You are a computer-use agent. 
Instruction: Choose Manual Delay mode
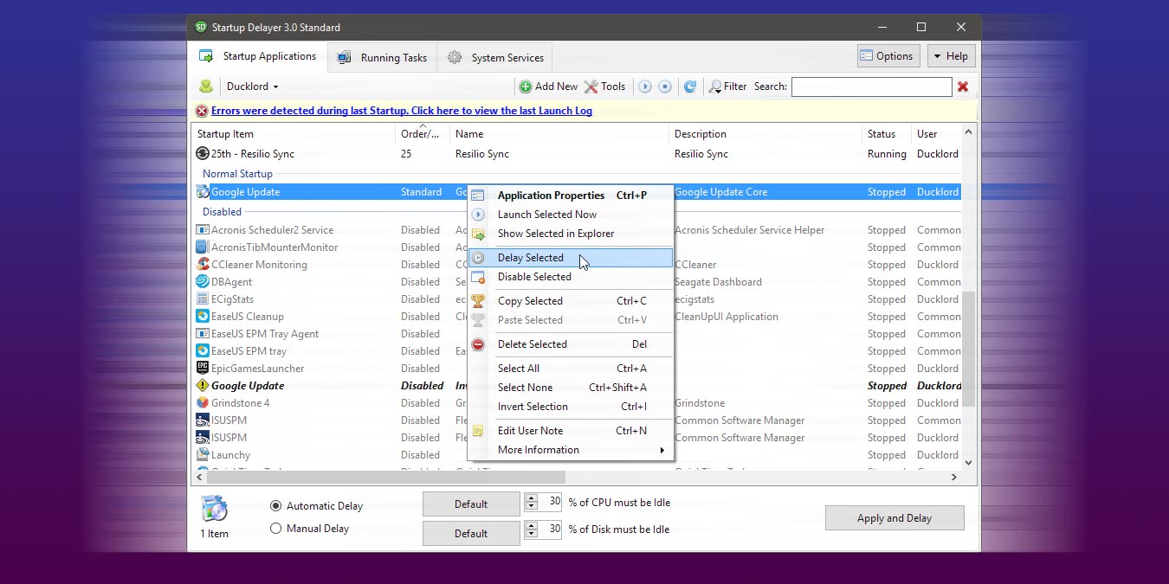275,527
